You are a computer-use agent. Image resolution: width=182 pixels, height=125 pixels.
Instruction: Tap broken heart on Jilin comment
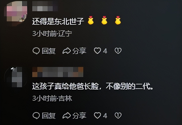pyautogui.click(x=118, y=115)
